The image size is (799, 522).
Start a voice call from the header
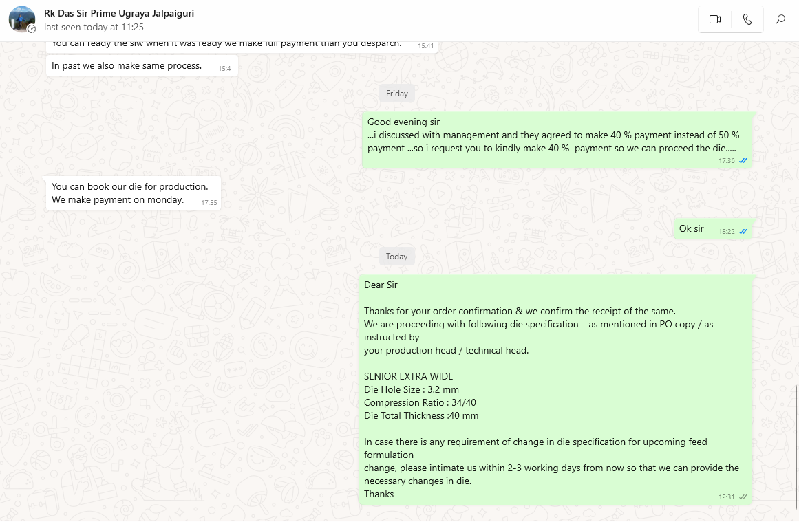click(x=747, y=19)
